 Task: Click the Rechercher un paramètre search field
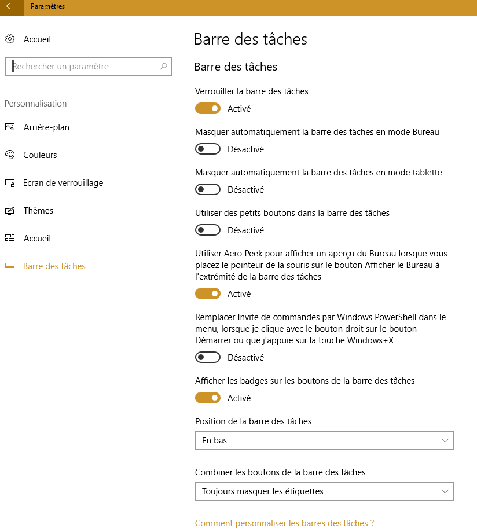[84, 67]
